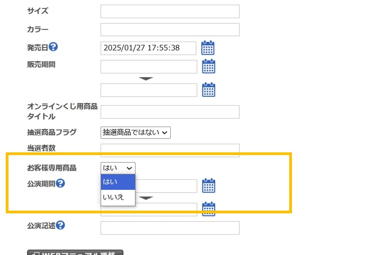
Task: Open the 公演期間 start date calendar icon
Action: click(209, 186)
